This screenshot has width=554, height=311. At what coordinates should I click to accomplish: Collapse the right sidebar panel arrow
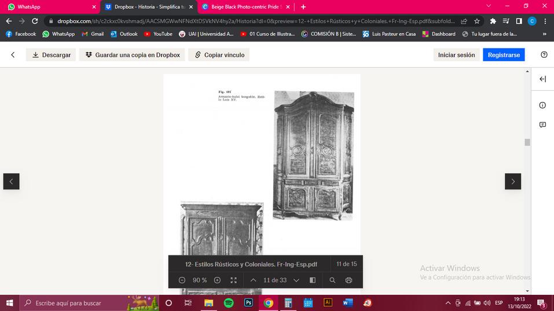pyautogui.click(x=542, y=79)
